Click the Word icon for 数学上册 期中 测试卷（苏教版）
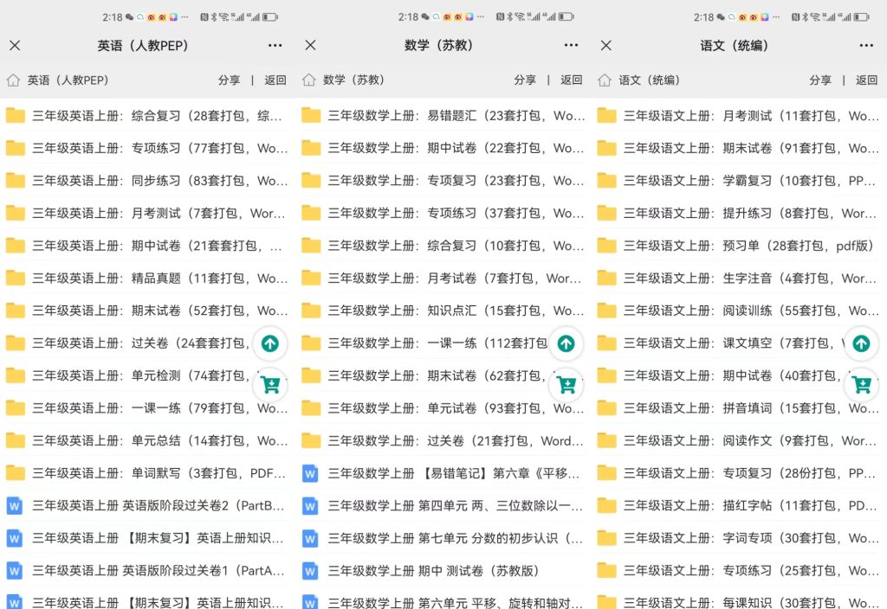The image size is (887, 609). (310, 571)
